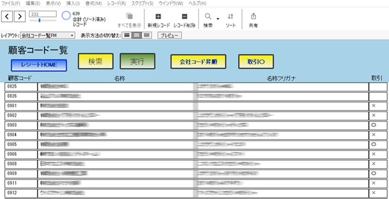This screenshot has width=389, height=199.
Task: Click the レシートHOME button
Action: pos(39,65)
